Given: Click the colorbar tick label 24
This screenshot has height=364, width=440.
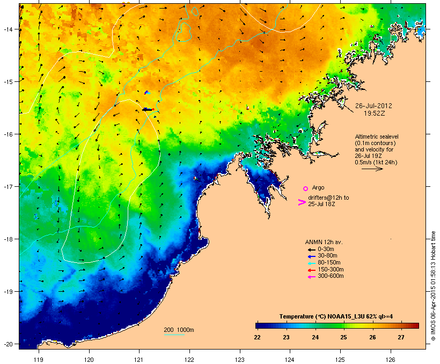Looking at the screenshot, I should pyautogui.click(x=315, y=337).
